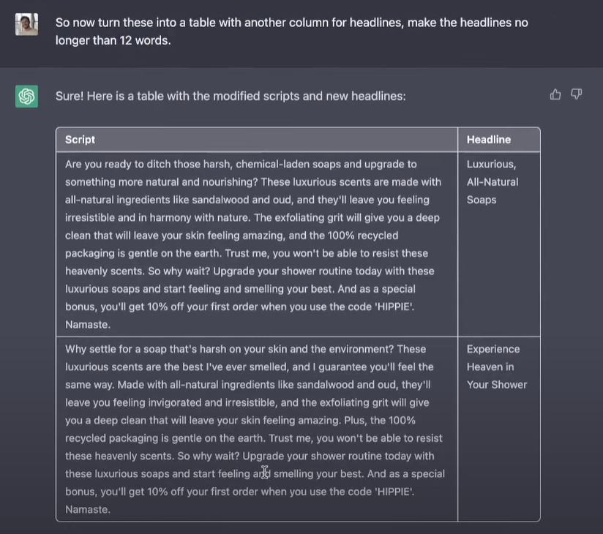Click the "Luxurious, All-Natural Soaps" headline cell
Viewport: 603px width, 534px height.
[x=492, y=182]
